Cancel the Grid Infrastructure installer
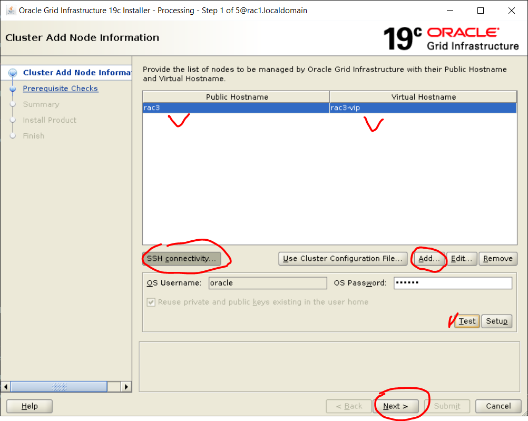 pos(498,406)
